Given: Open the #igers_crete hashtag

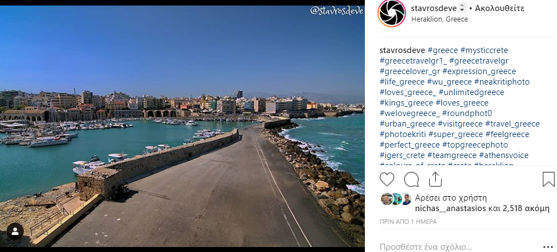Looking at the screenshot, I should click(x=402, y=155).
